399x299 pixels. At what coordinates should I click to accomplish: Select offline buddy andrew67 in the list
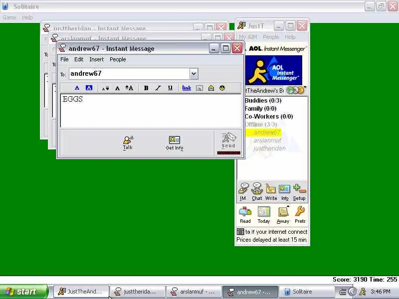point(267,133)
